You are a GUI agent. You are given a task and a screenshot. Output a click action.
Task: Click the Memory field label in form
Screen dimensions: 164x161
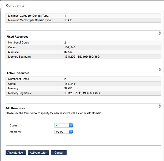pyautogui.click(x=15, y=132)
